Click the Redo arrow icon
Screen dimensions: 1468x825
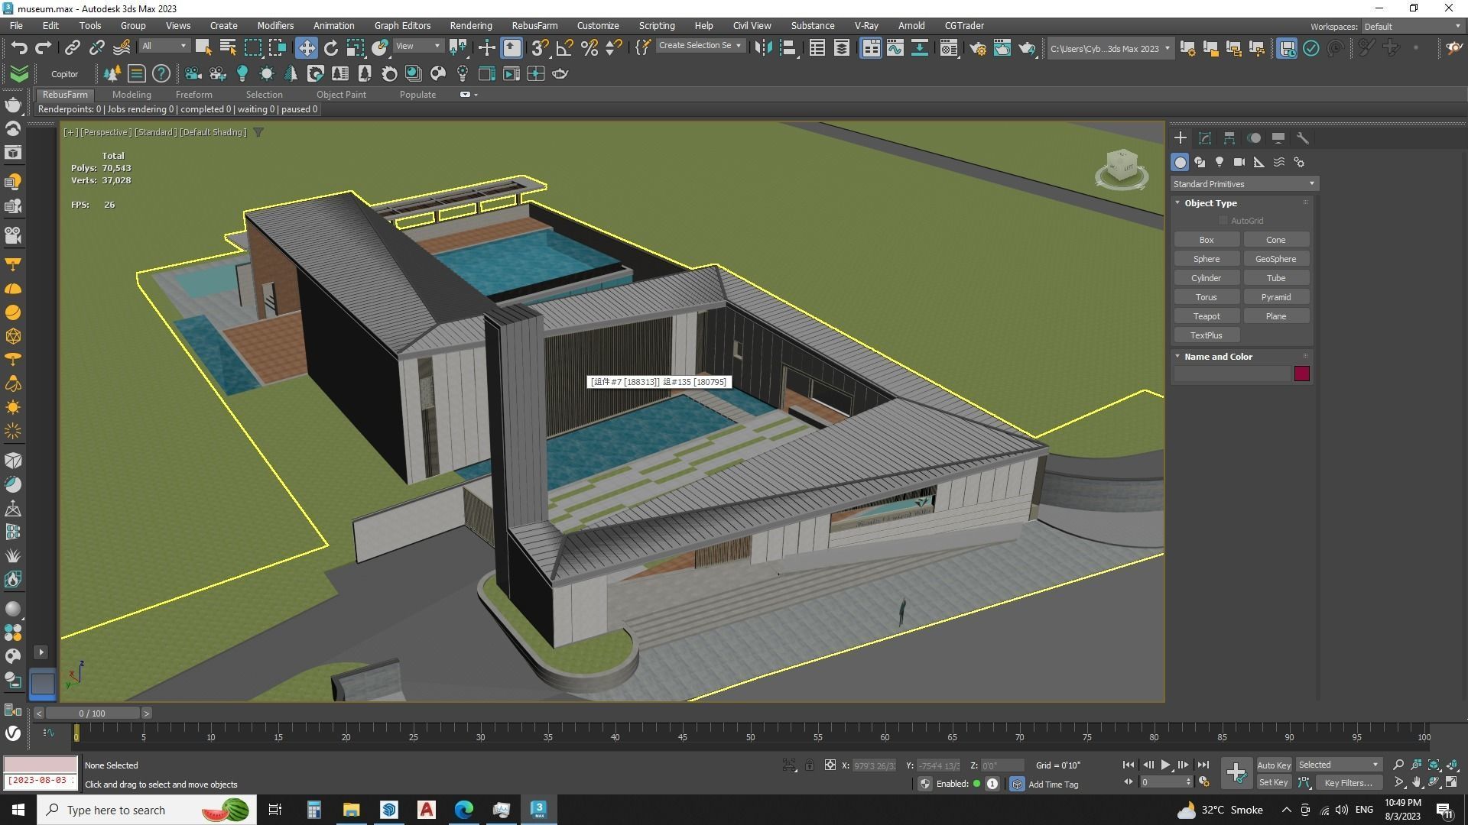coord(44,48)
